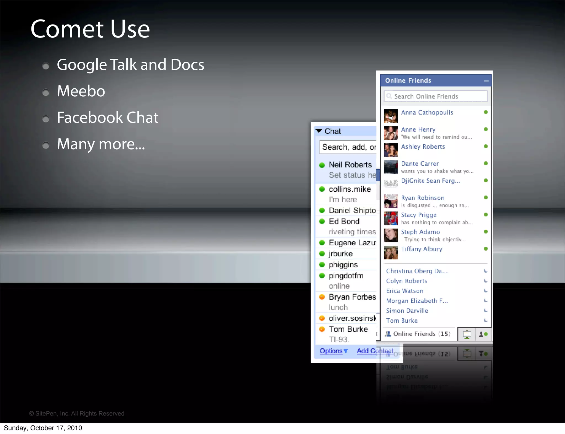
Task: Click Bryan Forbes orange away status icon
Action: pos(322,297)
